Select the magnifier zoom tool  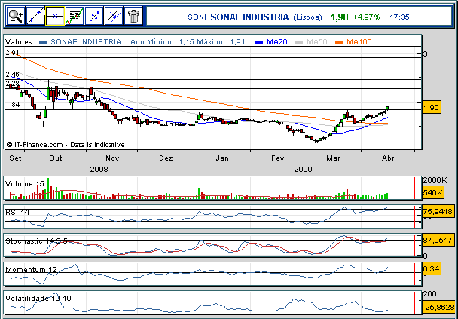[x=16, y=16]
